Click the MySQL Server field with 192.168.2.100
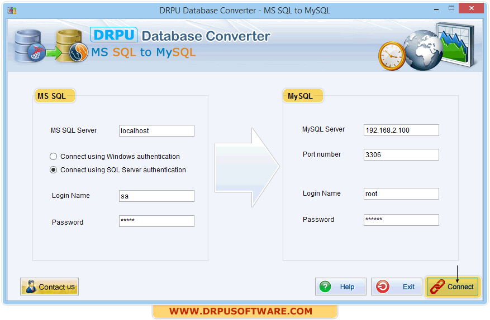The width and height of the screenshot is (490, 320). coord(401,130)
